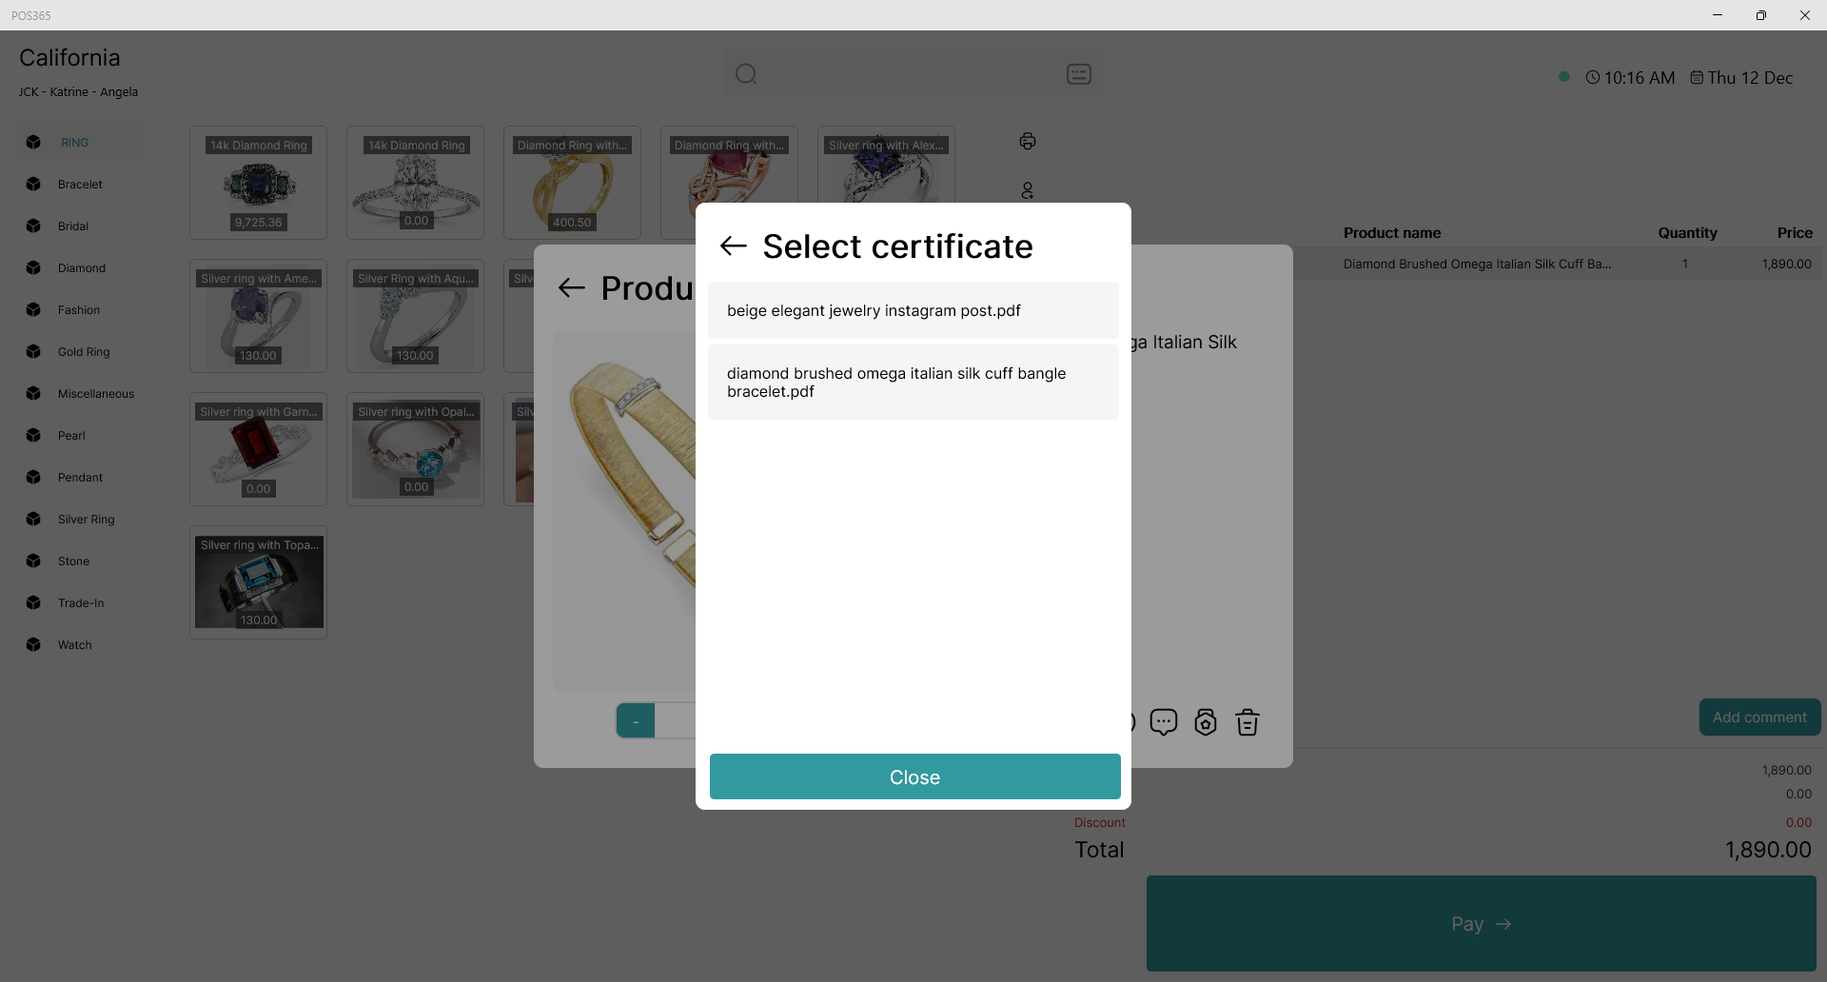Click cube icon beside Watch
The image size is (1827, 982).
tap(33, 645)
